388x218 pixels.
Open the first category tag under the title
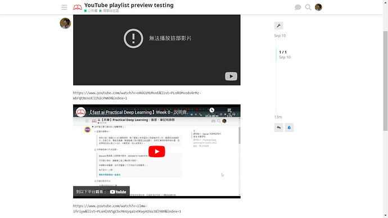[x=91, y=11]
